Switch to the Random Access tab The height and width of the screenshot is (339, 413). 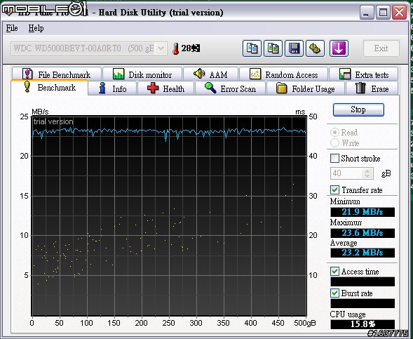point(284,74)
